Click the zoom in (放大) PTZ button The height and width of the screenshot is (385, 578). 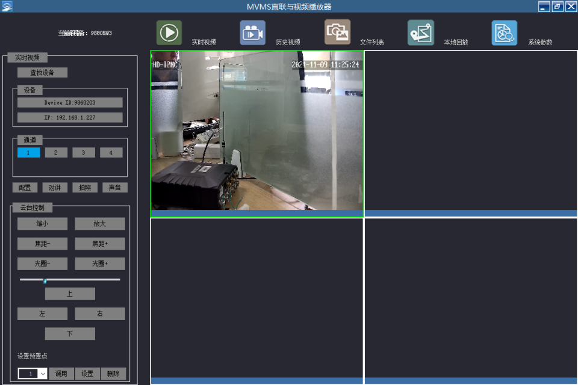[x=100, y=224]
